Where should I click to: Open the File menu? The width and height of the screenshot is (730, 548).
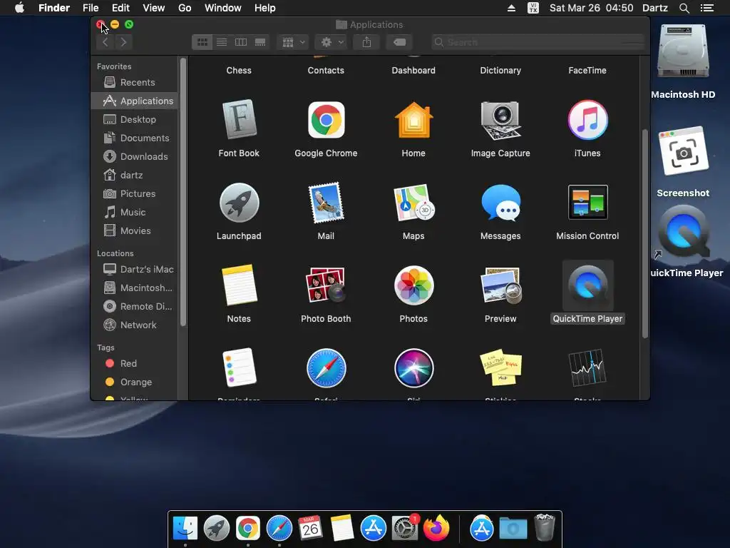click(x=91, y=8)
